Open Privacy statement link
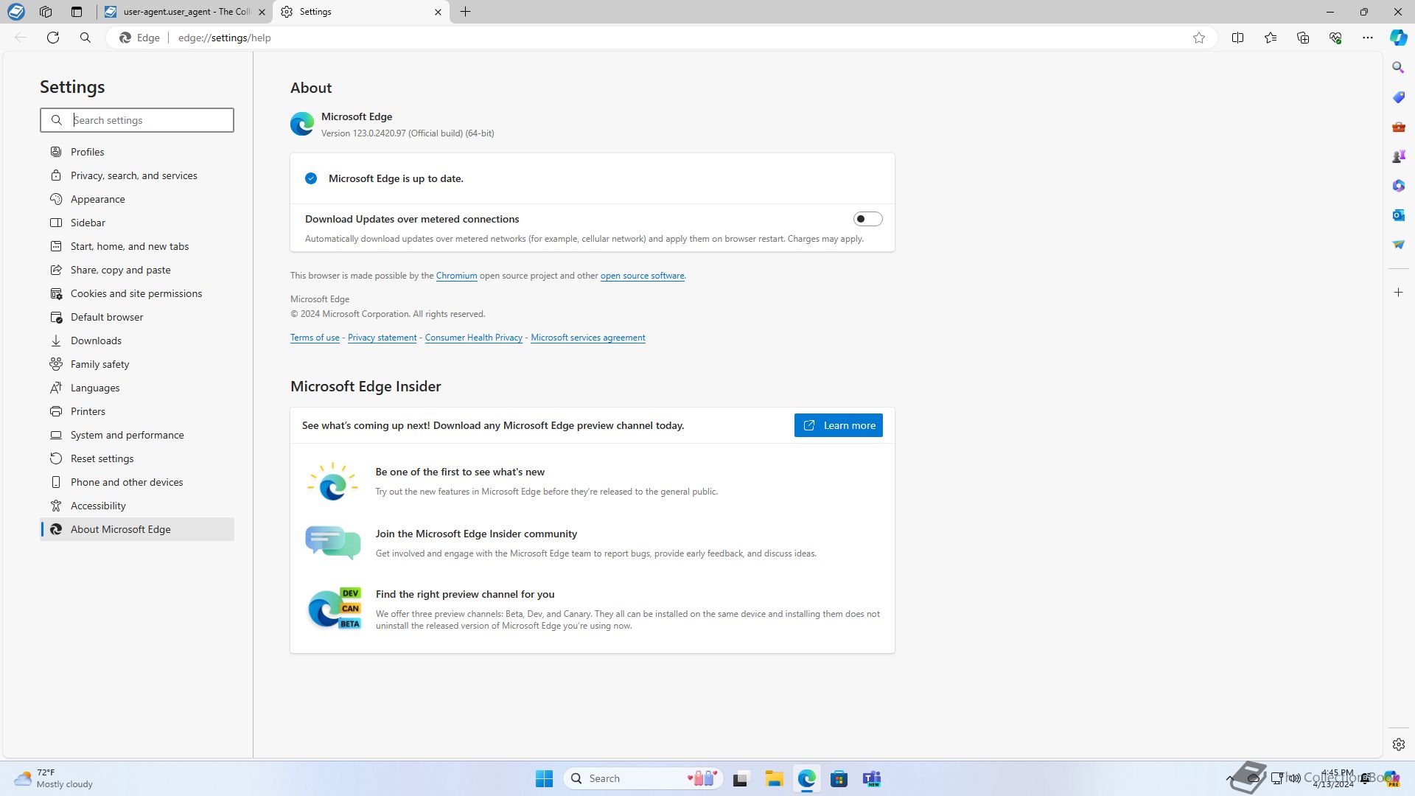 pyautogui.click(x=382, y=338)
